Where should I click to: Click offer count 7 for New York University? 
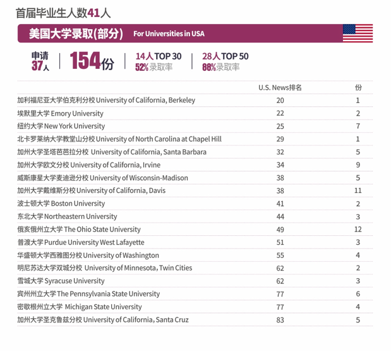358,126
